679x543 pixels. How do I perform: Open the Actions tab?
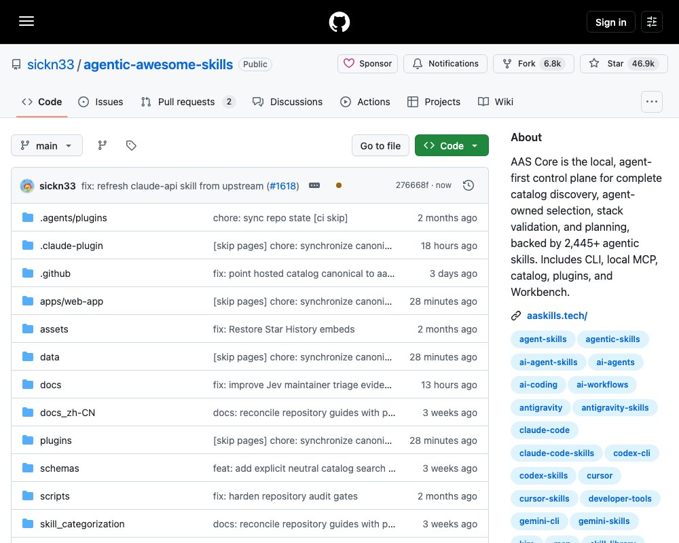(365, 102)
